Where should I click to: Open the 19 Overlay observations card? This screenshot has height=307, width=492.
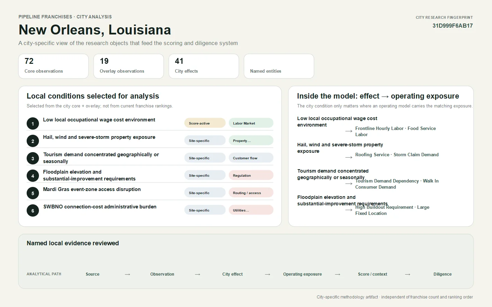129,66
